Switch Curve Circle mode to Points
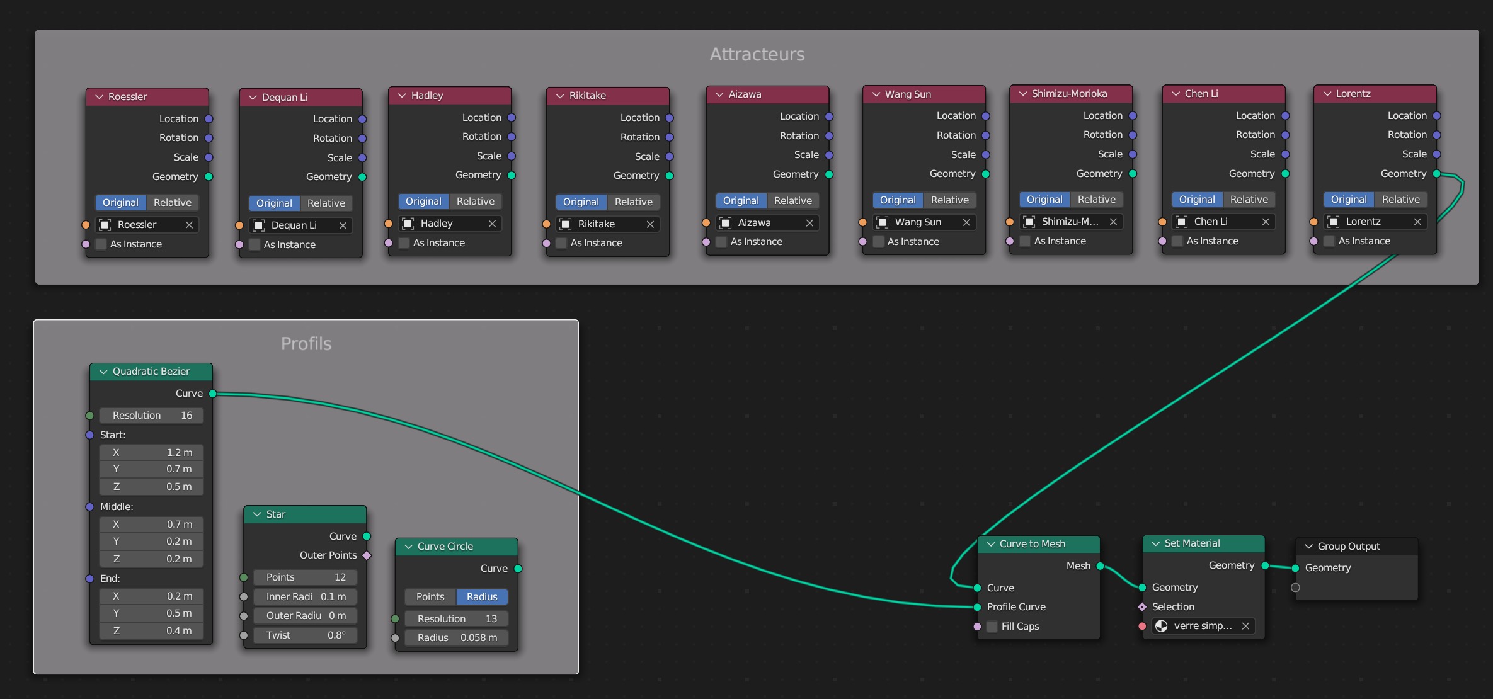The height and width of the screenshot is (699, 1493). (x=430, y=597)
